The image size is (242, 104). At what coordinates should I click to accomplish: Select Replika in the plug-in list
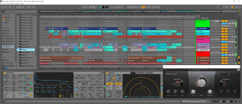tap(26, 50)
